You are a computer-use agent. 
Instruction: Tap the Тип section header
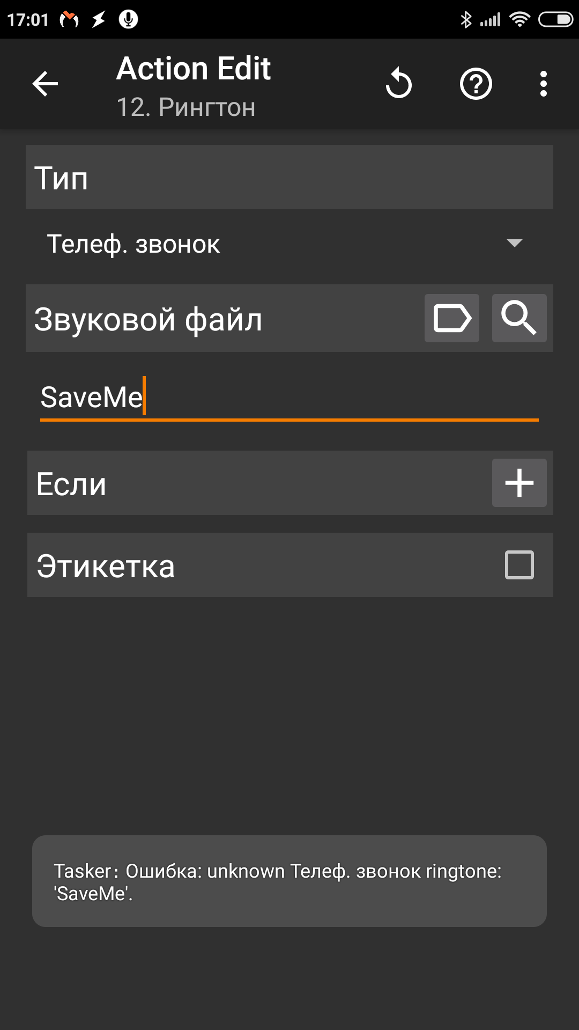click(62, 178)
